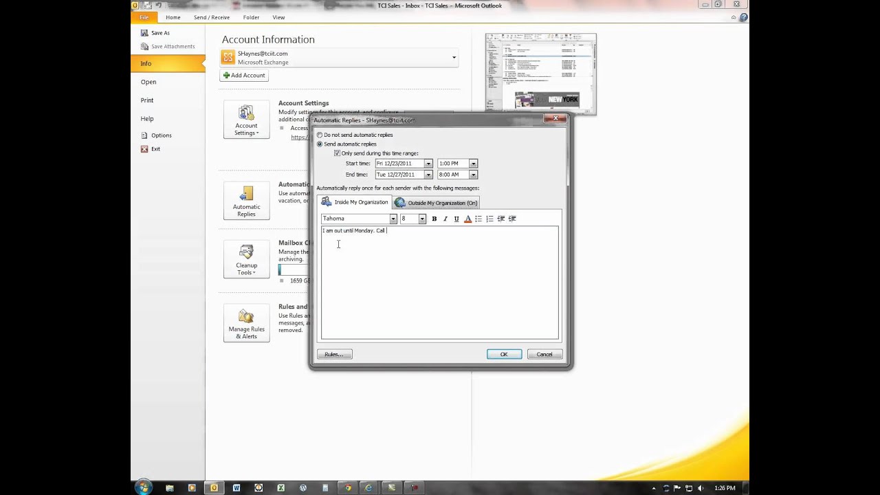Open the Send / Receive tab

[x=212, y=17]
